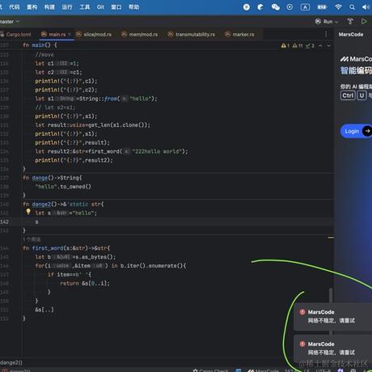
Task: Click the "hello".to_owned() code line
Action: point(63,187)
